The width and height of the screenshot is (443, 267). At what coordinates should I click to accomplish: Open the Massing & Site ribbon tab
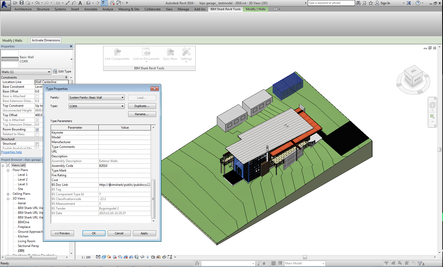coord(129,9)
